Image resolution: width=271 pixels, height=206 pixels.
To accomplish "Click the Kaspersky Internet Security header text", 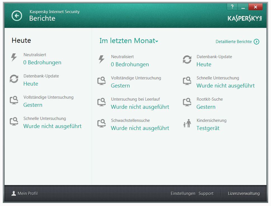I will [54, 12].
